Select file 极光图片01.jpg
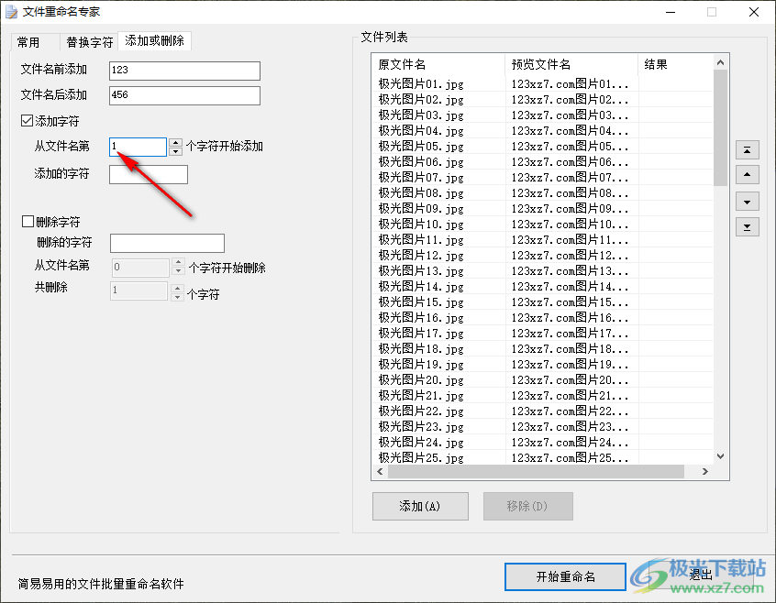The height and width of the screenshot is (603, 776). [421, 84]
